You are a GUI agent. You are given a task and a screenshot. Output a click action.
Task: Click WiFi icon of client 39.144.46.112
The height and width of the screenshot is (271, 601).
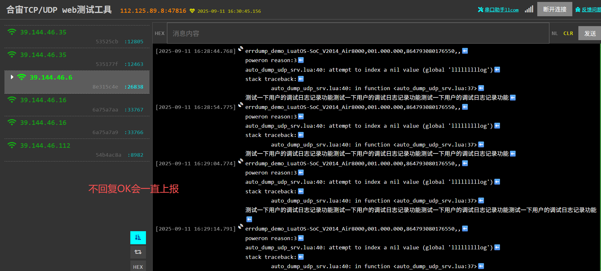(x=12, y=146)
